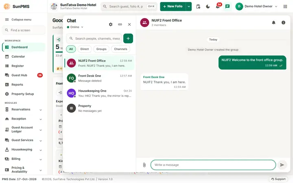Mute conversation with bell icon

273,23
